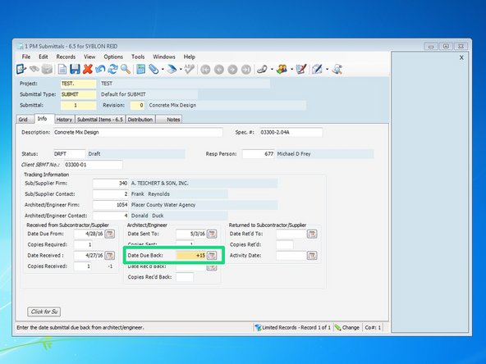Click Limited Records status bar entry
This screenshot has height=364, width=486.
click(293, 327)
